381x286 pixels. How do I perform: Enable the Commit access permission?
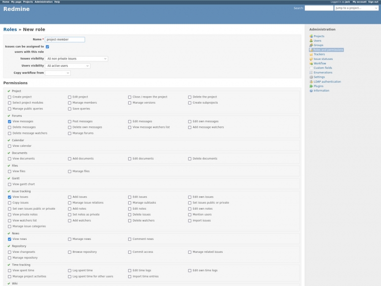point(130,252)
